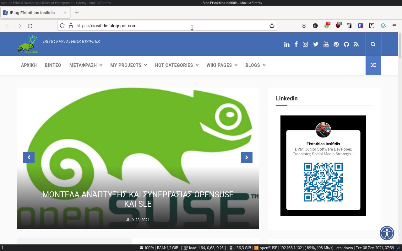Click the site padlock icon
This screenshot has width=402, height=251.
[71, 26]
